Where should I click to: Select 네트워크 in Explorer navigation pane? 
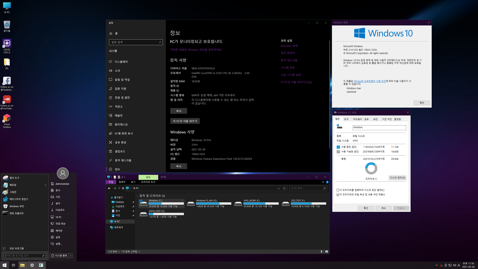(x=118, y=227)
